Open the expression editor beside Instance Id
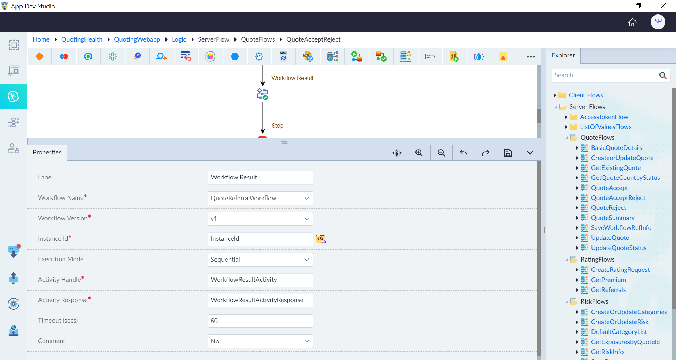676x360 pixels. [x=321, y=239]
